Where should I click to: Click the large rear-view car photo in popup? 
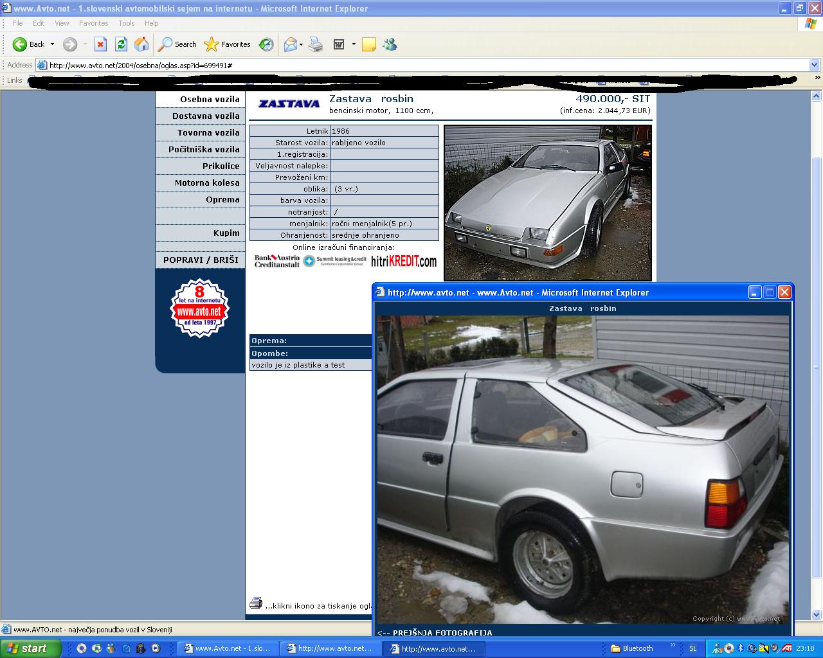point(583,470)
